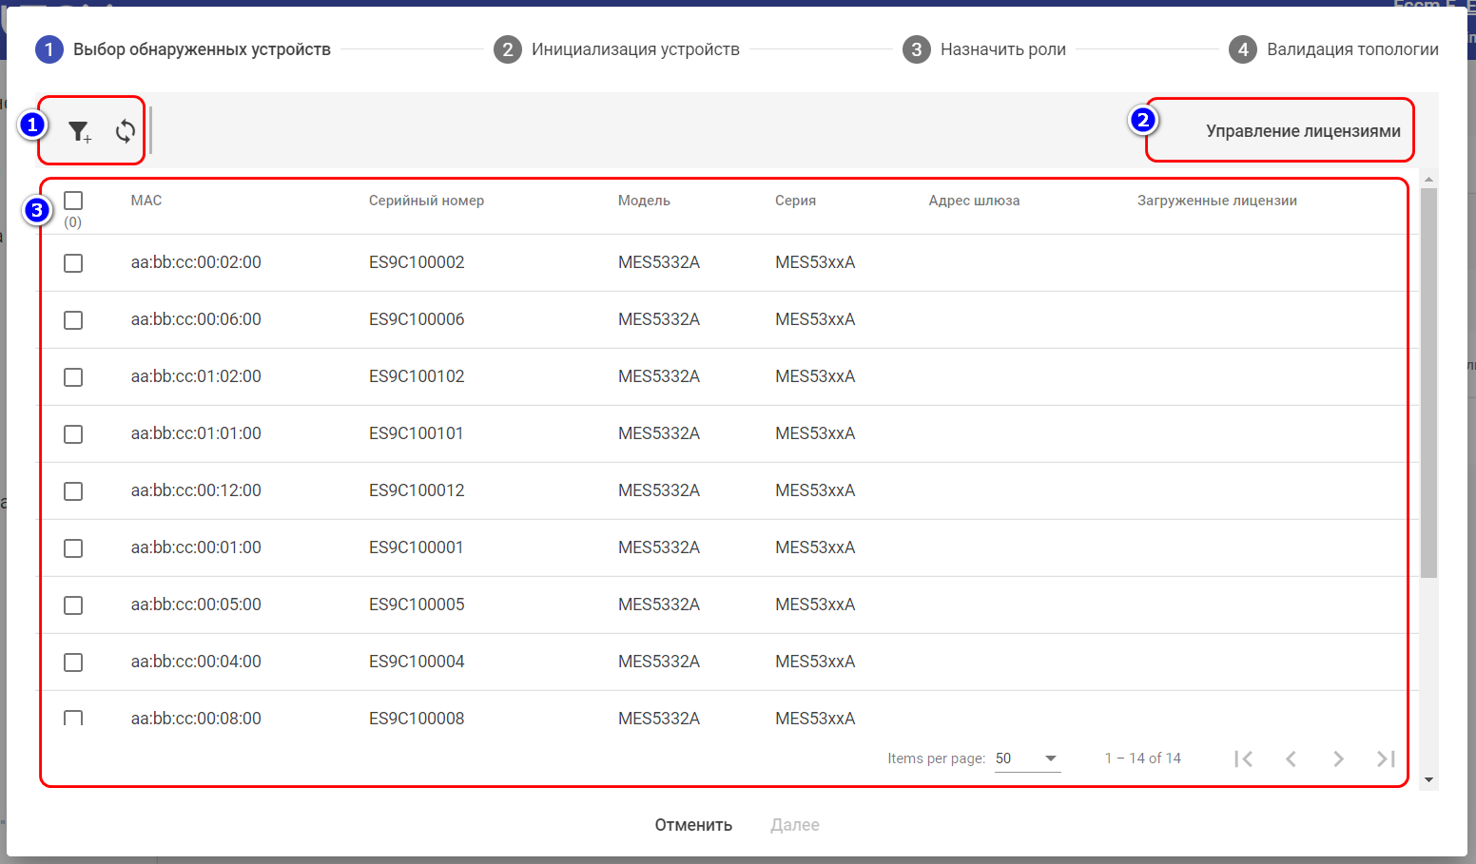This screenshot has width=1476, height=864.
Task: Toggle the select-all devices checkbox
Action: click(x=73, y=201)
